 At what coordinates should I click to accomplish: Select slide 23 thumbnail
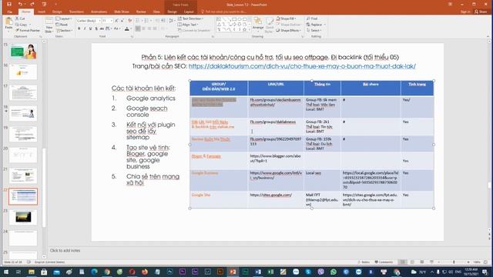tap(23, 217)
